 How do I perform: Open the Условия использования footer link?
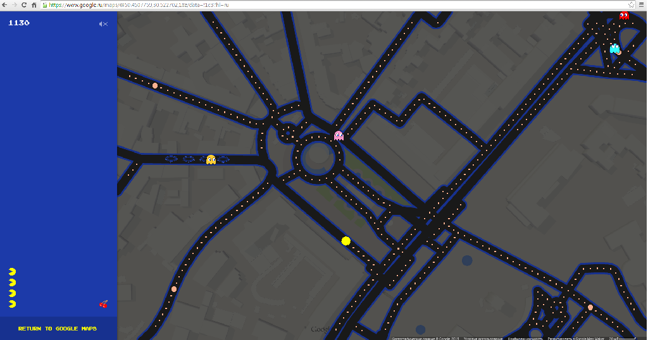[483, 338]
